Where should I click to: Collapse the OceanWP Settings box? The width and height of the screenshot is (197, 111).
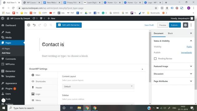tap(142, 69)
